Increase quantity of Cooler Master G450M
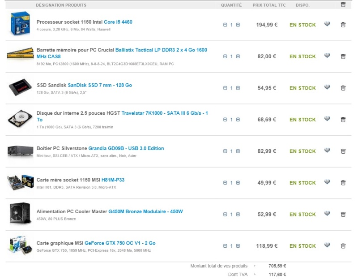358x280 pixels. pyautogui.click(x=238, y=214)
